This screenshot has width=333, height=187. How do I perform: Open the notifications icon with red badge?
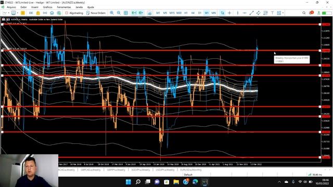311,12
